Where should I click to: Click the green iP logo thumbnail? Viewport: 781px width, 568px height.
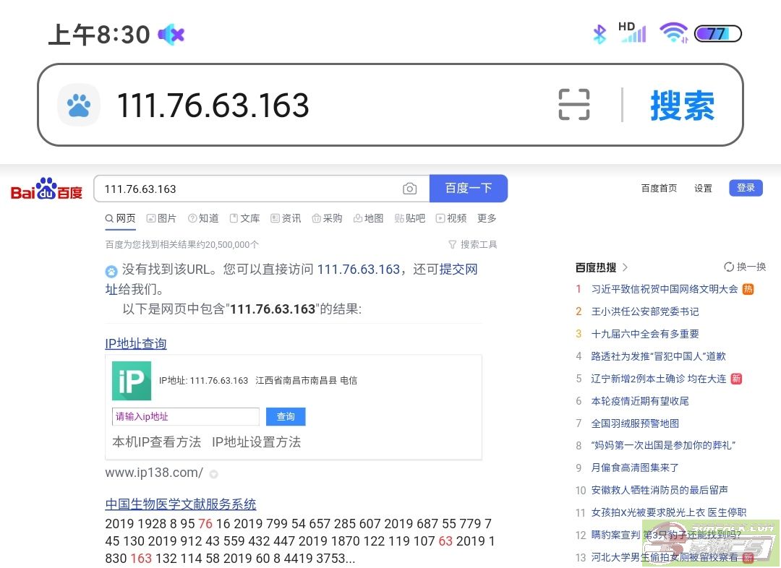coord(132,381)
